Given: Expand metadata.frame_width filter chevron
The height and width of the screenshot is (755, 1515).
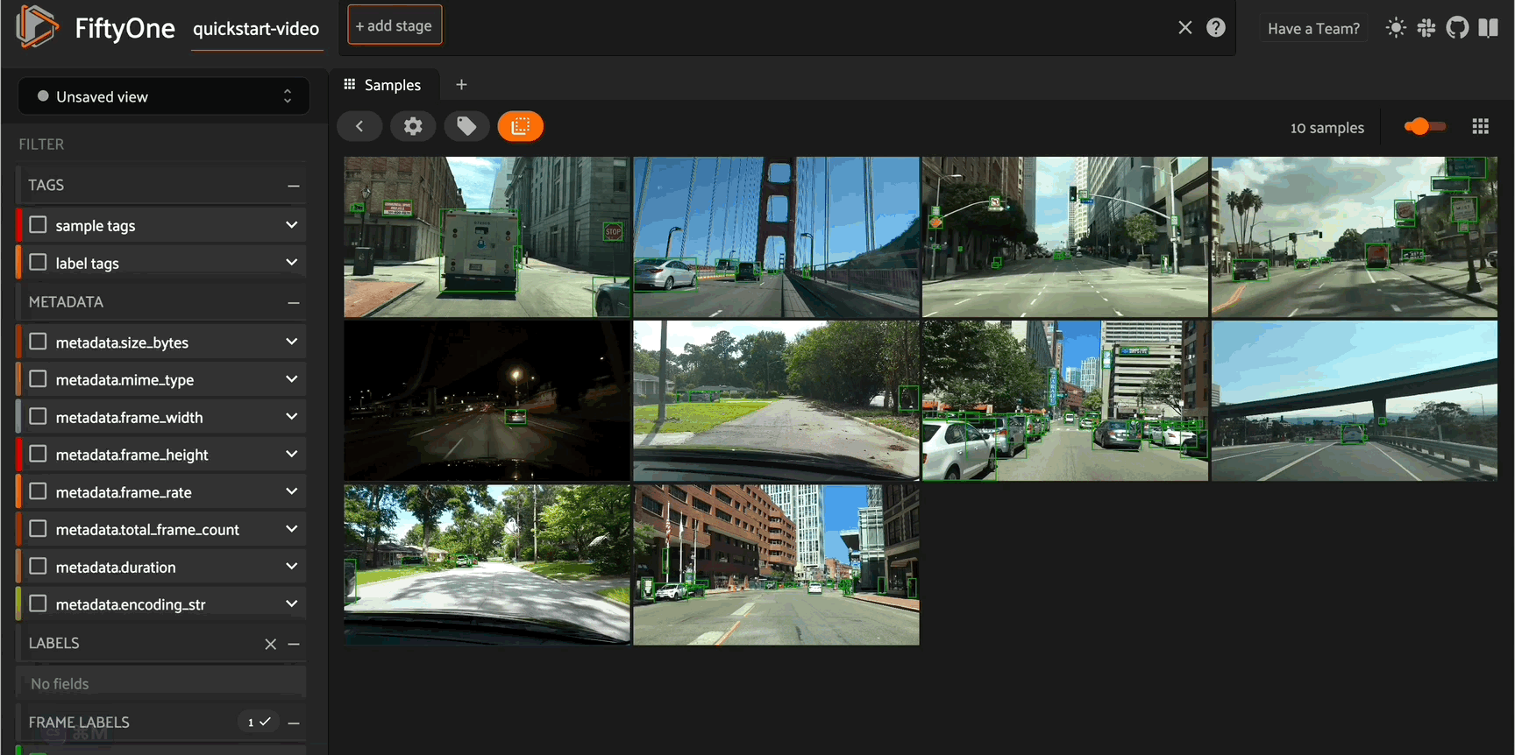Looking at the screenshot, I should coord(292,417).
